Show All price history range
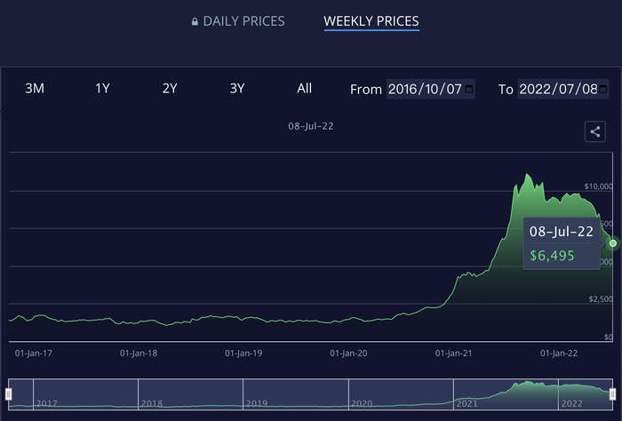 304,89
